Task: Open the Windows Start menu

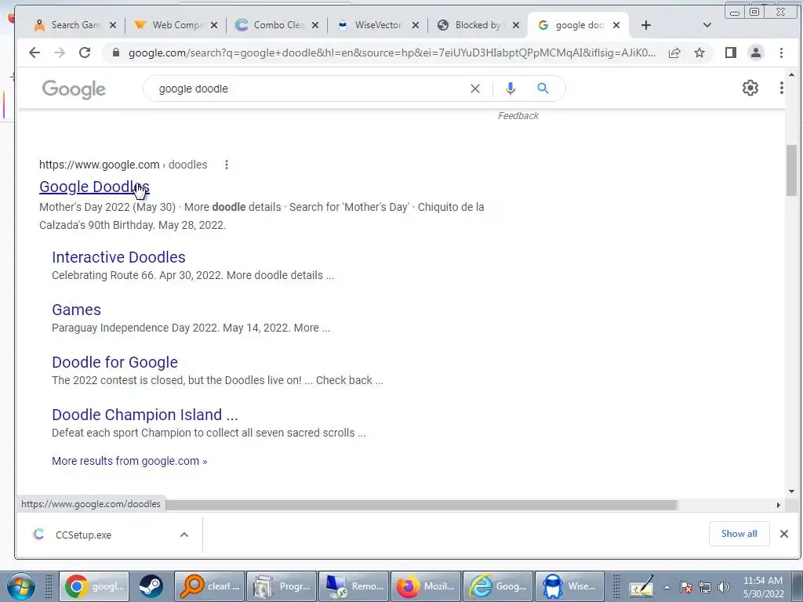Action: pos(21,586)
